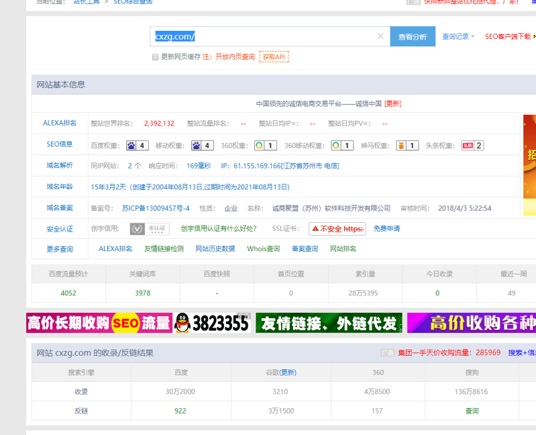Click Google indexed count 3210
This screenshot has height=435, width=536.
click(x=280, y=391)
